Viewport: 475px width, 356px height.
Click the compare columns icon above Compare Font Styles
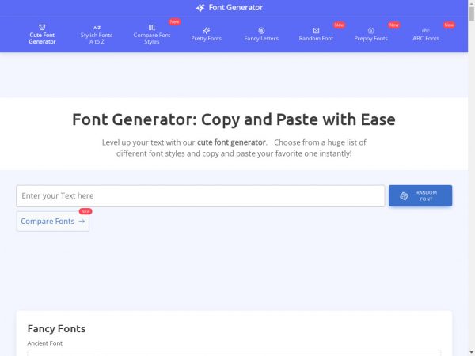point(152,28)
